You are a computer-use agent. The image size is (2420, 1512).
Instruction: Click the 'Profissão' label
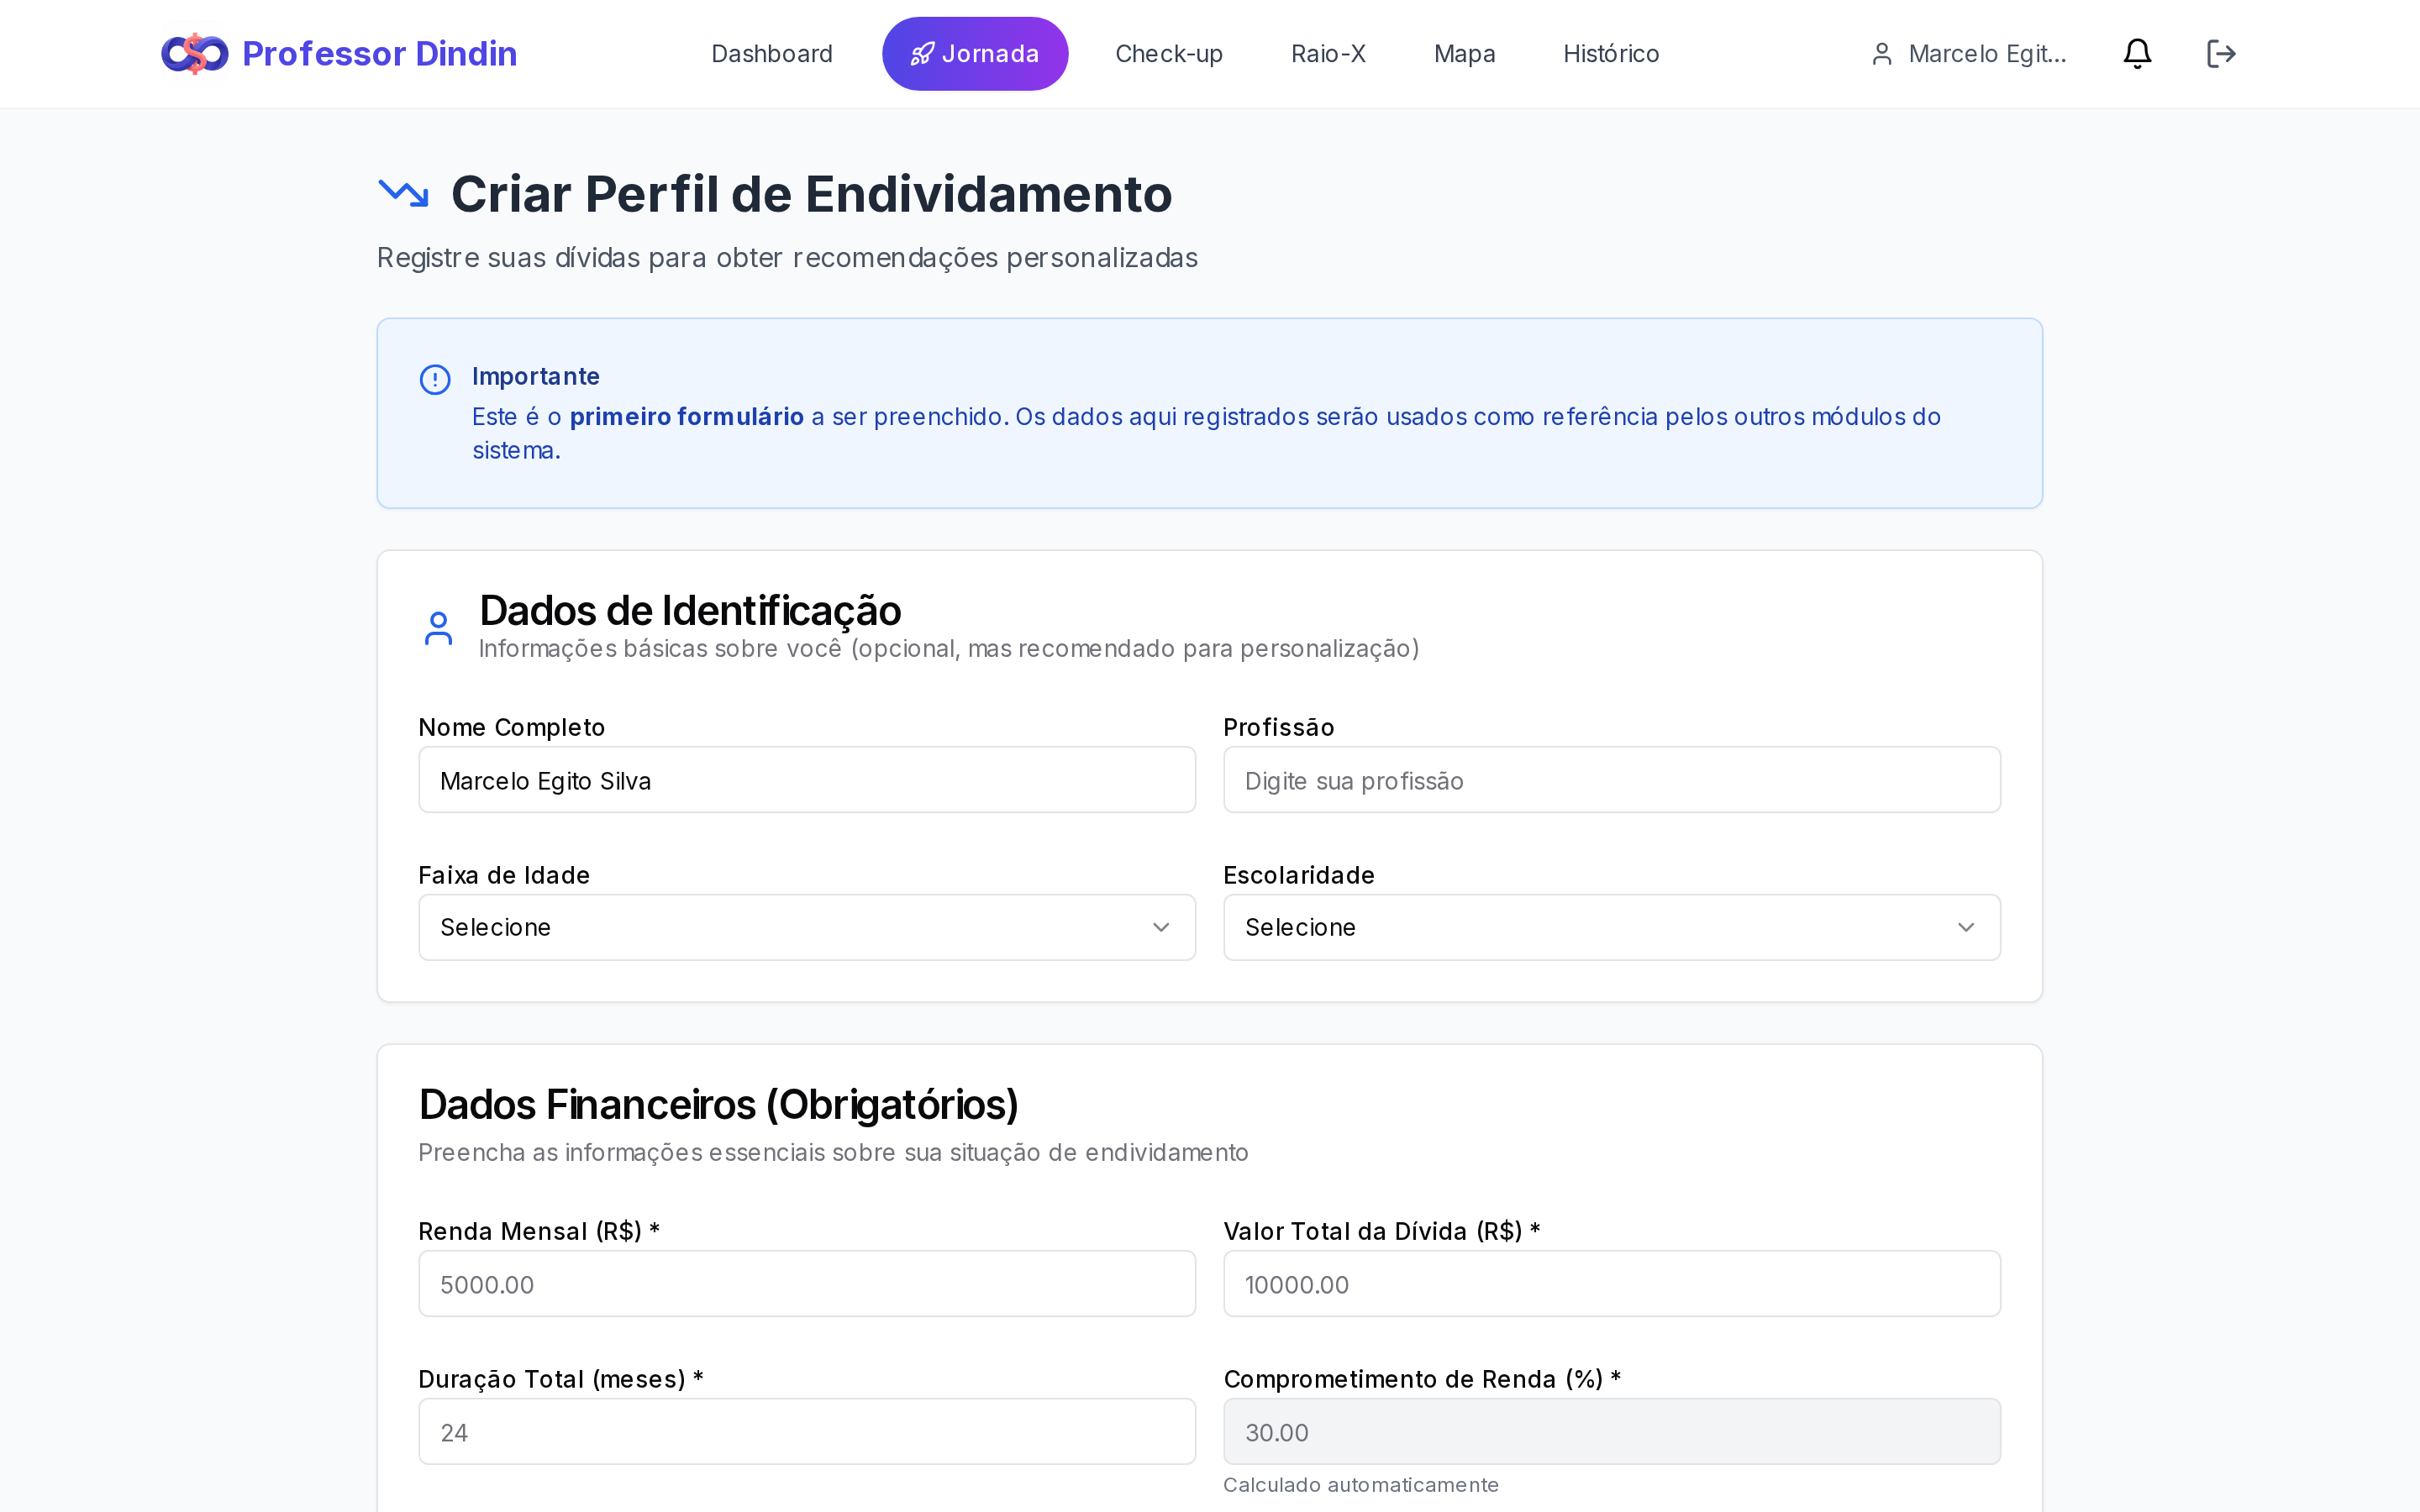tap(1279, 727)
